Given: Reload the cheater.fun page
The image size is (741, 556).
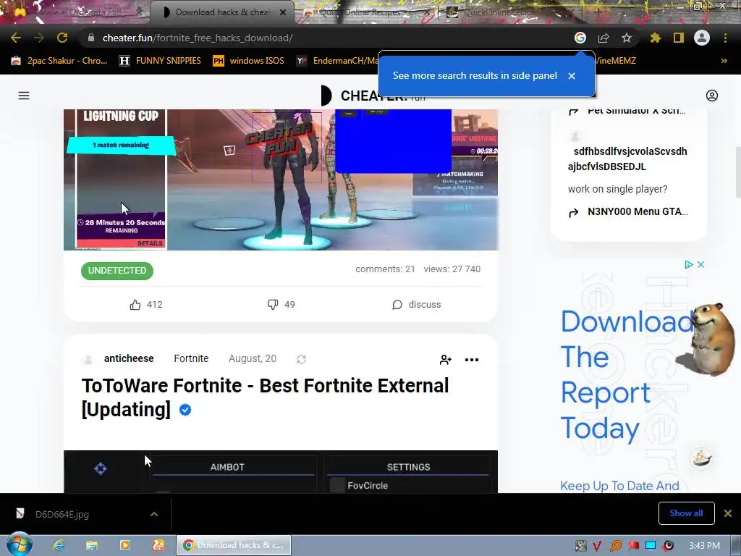Looking at the screenshot, I should (62, 38).
